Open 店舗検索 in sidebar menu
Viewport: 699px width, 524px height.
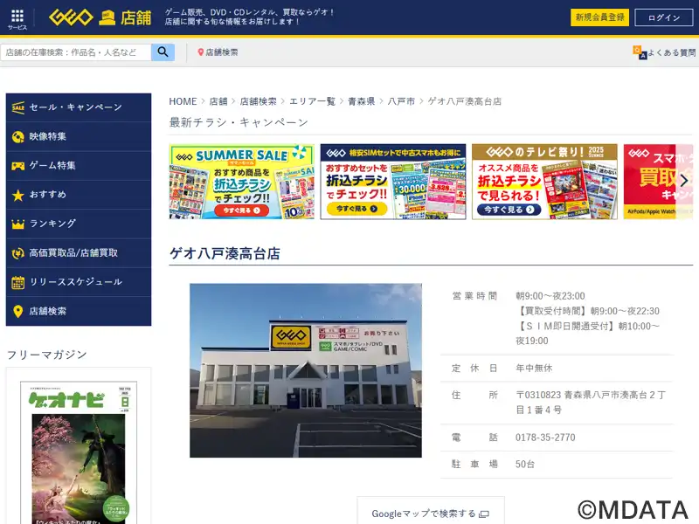79,312
